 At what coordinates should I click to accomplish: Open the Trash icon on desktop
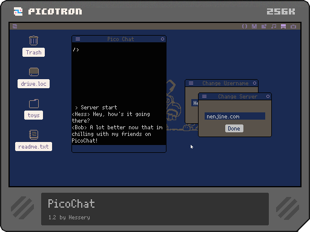33,40
